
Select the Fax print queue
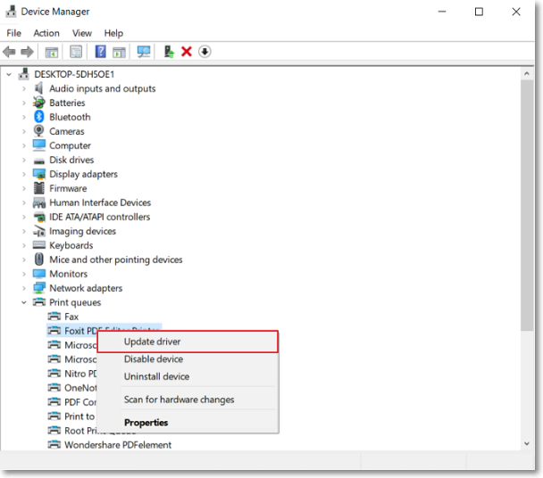(x=71, y=317)
